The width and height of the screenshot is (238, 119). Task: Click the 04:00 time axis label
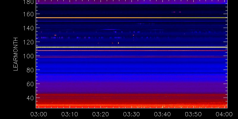[224, 114]
